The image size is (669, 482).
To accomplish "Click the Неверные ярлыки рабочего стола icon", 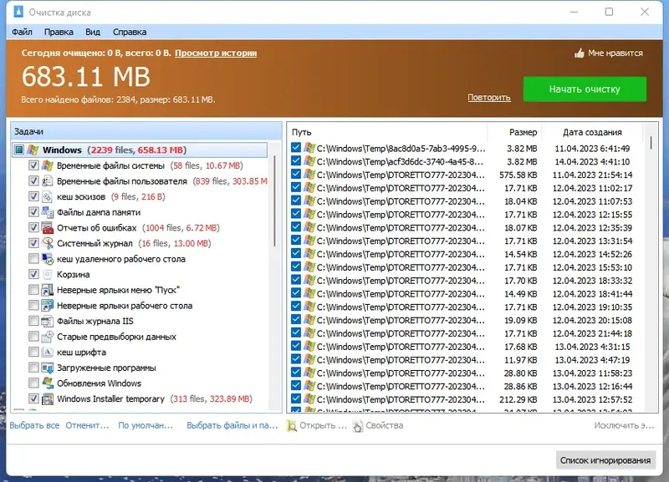I will pyautogui.click(x=48, y=306).
